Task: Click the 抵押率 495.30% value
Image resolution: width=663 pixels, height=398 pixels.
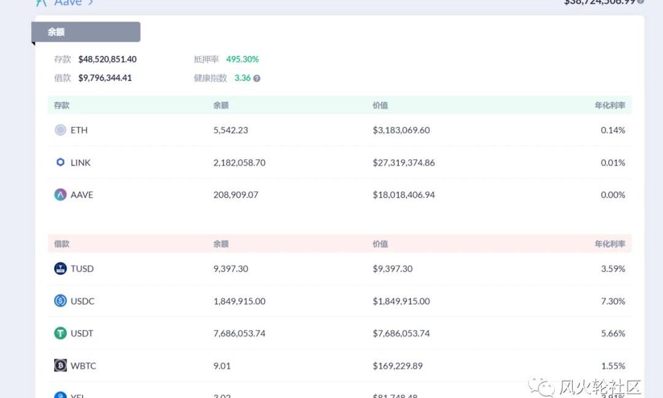Action: pos(242,59)
